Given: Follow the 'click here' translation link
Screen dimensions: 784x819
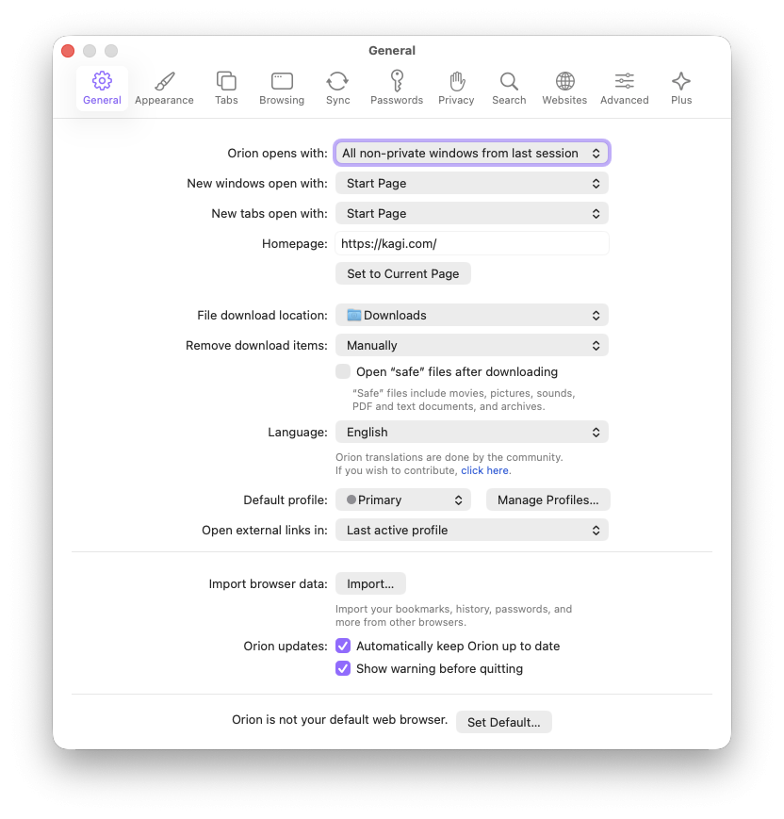Looking at the screenshot, I should [x=484, y=470].
